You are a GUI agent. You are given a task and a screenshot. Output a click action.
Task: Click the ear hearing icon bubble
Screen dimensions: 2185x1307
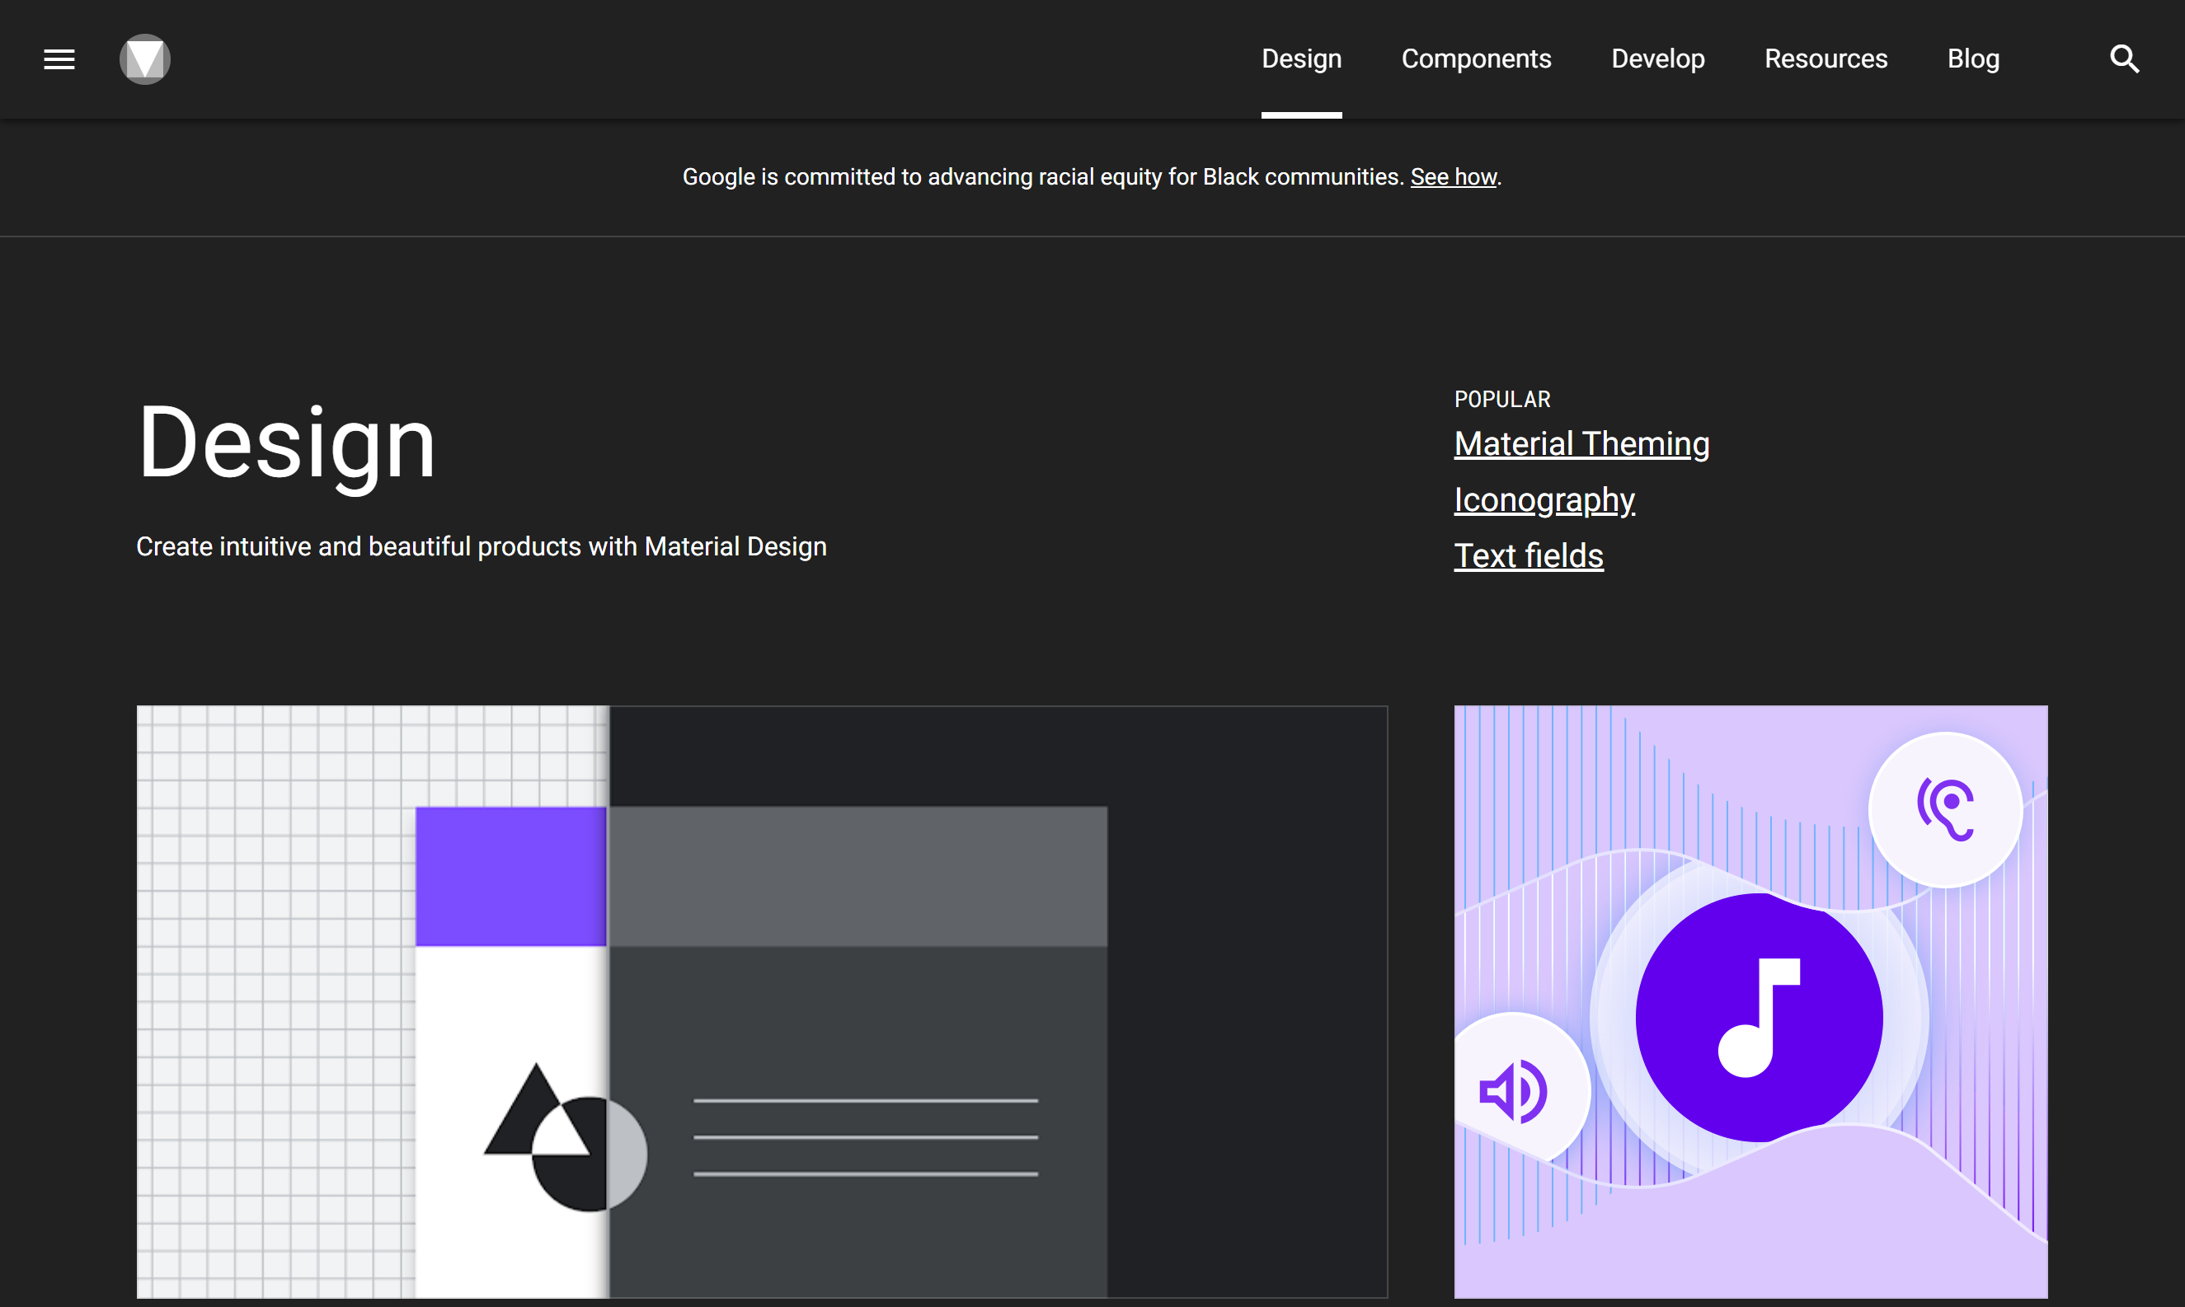tap(1945, 809)
